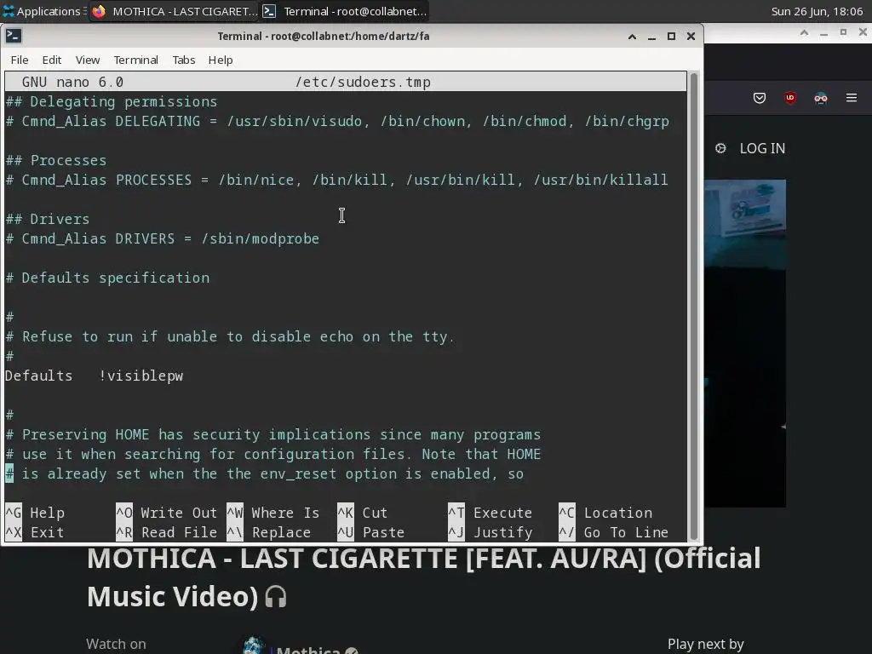
Task: Click the ^K Cut shortcut in nano
Action: tap(363, 513)
